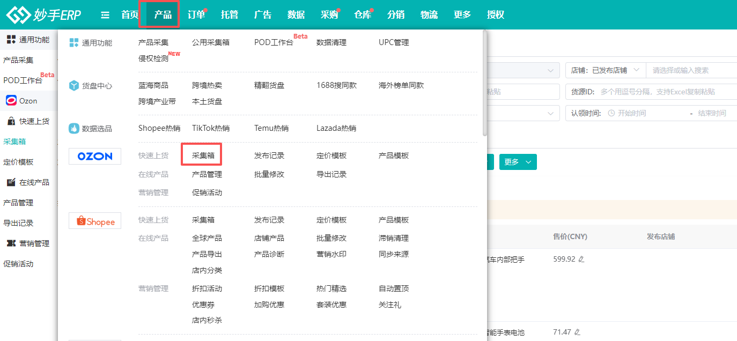The height and width of the screenshot is (341, 737).
Task: Click the OZON logo in the product menu
Action: point(95,156)
